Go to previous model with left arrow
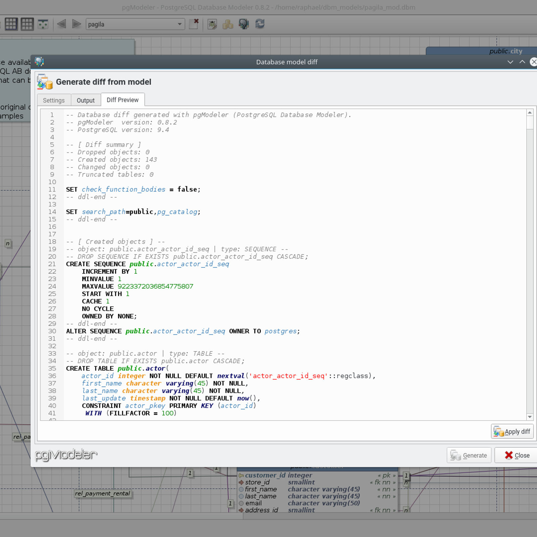537x537 pixels. pos(61,24)
